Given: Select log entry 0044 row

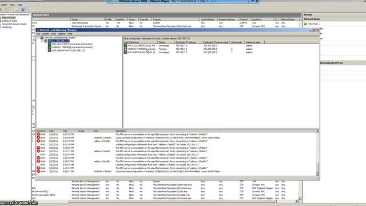Looking at the screenshot, I should 177,154.
